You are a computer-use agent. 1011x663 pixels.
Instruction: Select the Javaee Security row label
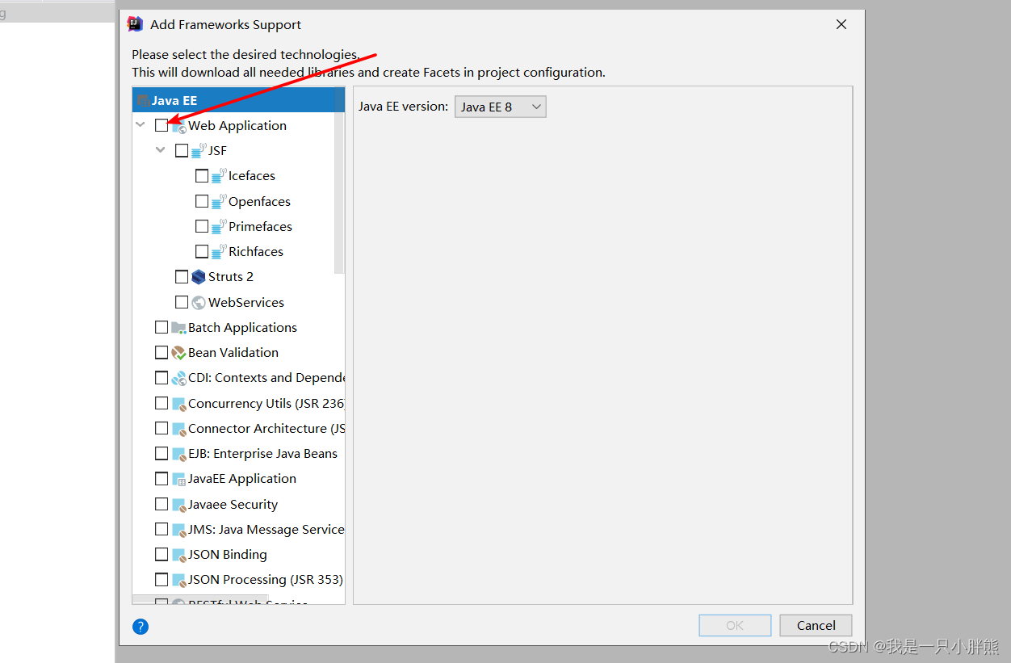tap(233, 504)
